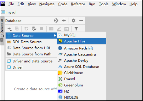Image resolution: width=143 pixels, height=101 pixels.
Task: Select Driver and Data Source entry
Action: pyautogui.click(x=31, y=61)
